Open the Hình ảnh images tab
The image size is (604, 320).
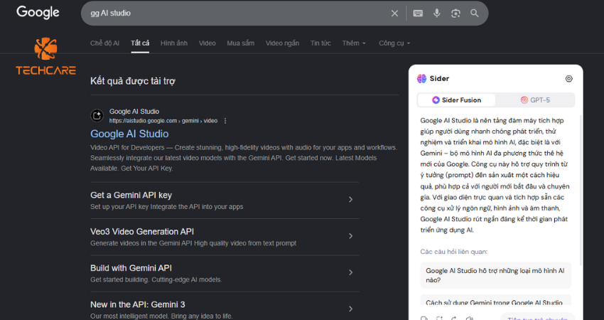pos(174,43)
